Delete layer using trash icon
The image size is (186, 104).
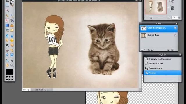pyautogui.click(x=172, y=50)
